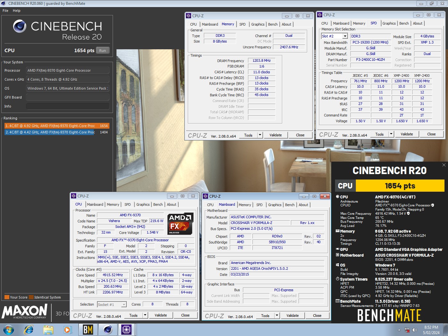The width and height of the screenshot is (448, 336).
Task: Click Core Speed value 4915.52 MHz
Action: 113,275
